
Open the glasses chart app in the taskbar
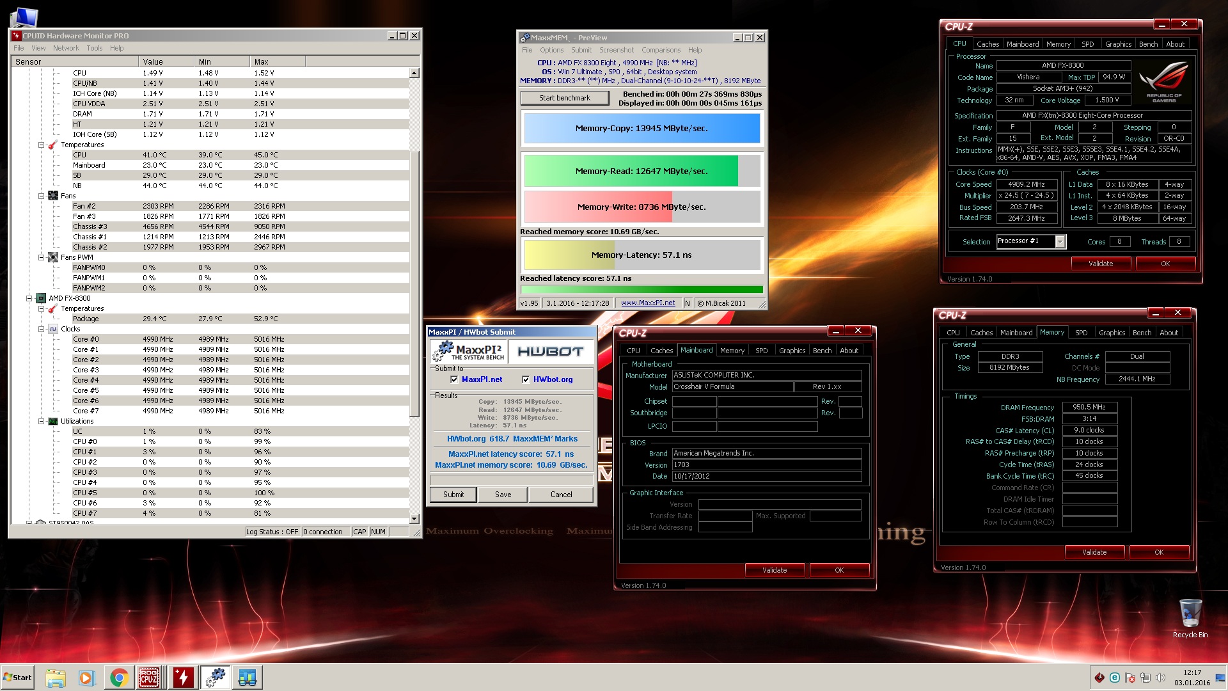(247, 678)
